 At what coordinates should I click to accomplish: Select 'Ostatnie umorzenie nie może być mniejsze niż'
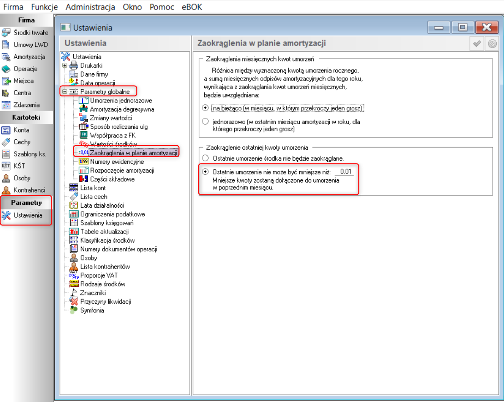[x=206, y=172]
